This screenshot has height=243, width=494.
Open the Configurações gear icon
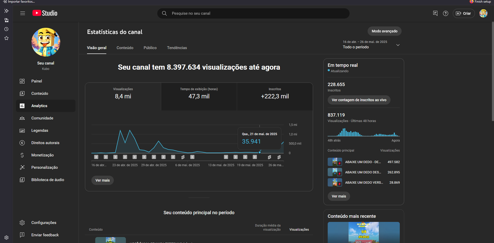coord(22,223)
